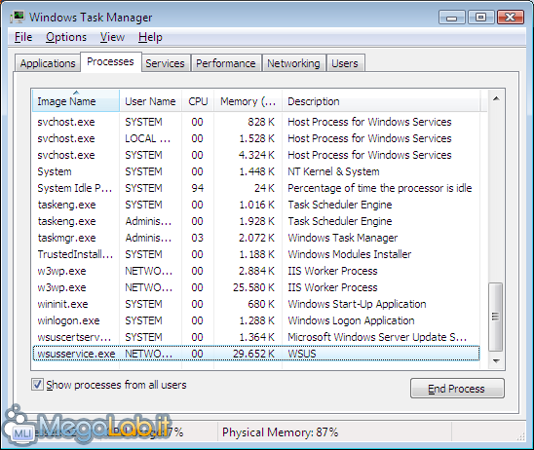
Task: Click the Windows Modules Installer description
Action: (x=350, y=254)
